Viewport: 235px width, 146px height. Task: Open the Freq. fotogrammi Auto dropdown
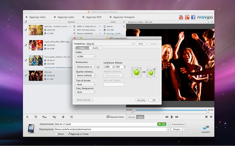click(x=86, y=92)
